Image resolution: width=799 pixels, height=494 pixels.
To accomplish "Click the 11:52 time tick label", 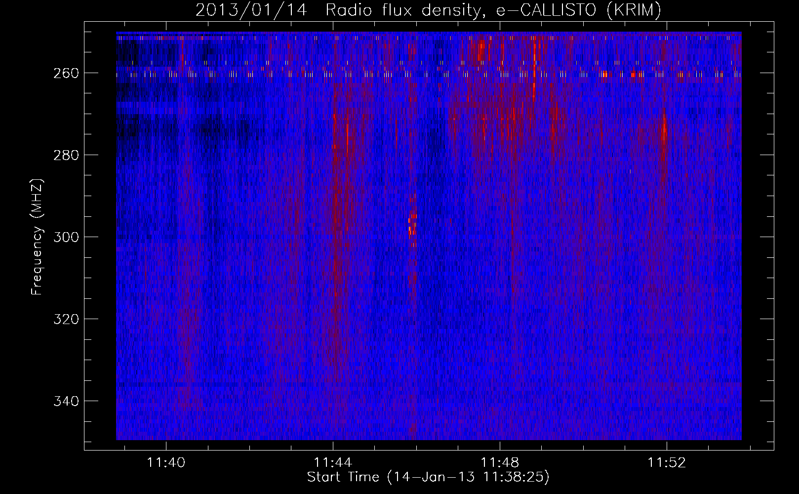I will coord(667,462).
